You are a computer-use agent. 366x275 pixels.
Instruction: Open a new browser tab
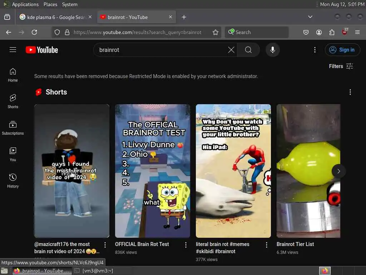click(184, 17)
